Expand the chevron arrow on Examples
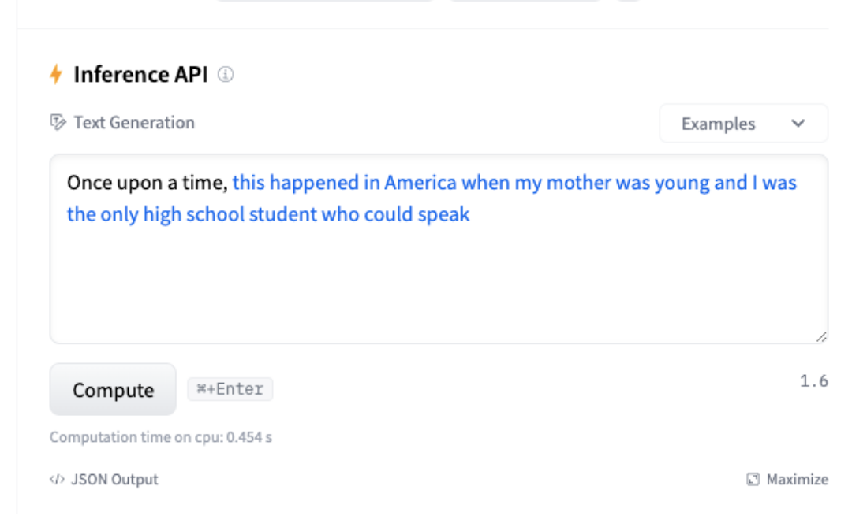This screenshot has width=852, height=523. 798,124
